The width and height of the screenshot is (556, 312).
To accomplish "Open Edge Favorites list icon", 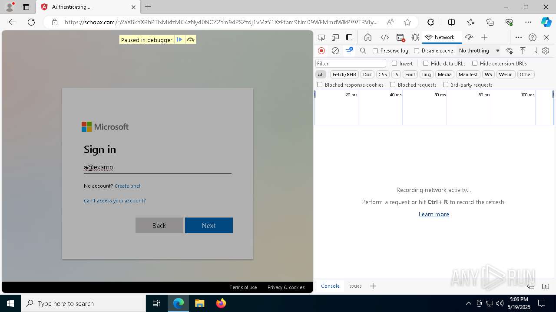I will pyautogui.click(x=471, y=22).
